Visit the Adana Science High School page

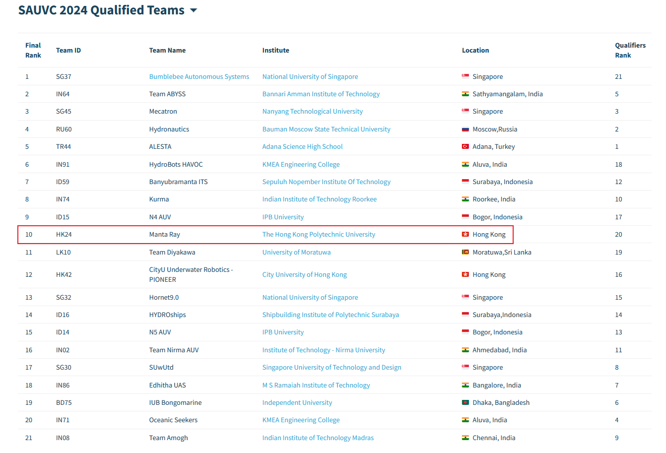(302, 146)
